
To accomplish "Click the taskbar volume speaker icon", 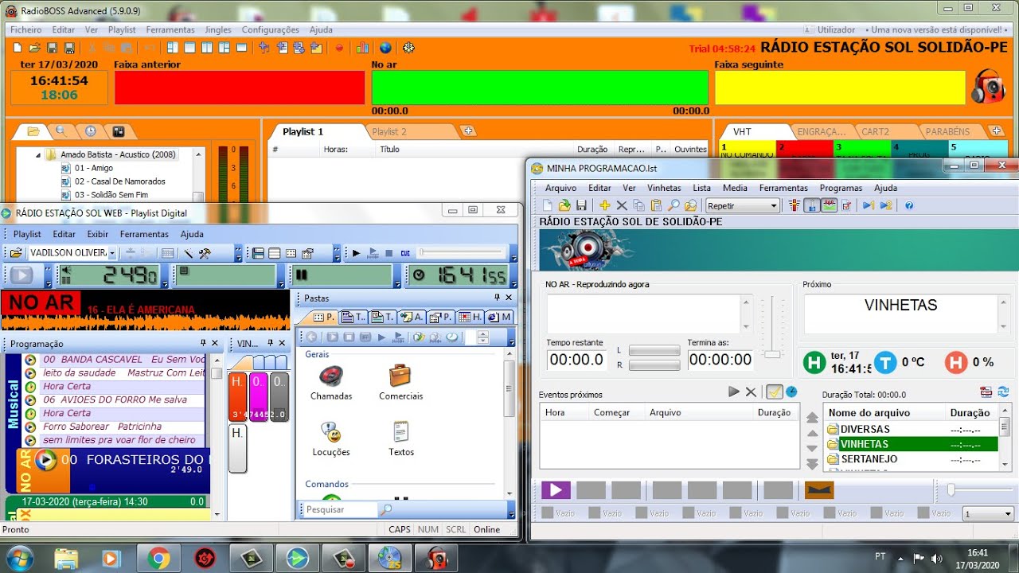I will coord(936,559).
